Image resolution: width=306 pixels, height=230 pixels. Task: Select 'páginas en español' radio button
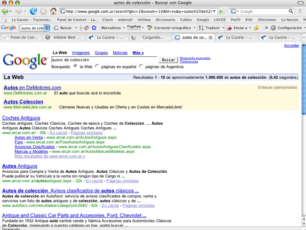98,66
